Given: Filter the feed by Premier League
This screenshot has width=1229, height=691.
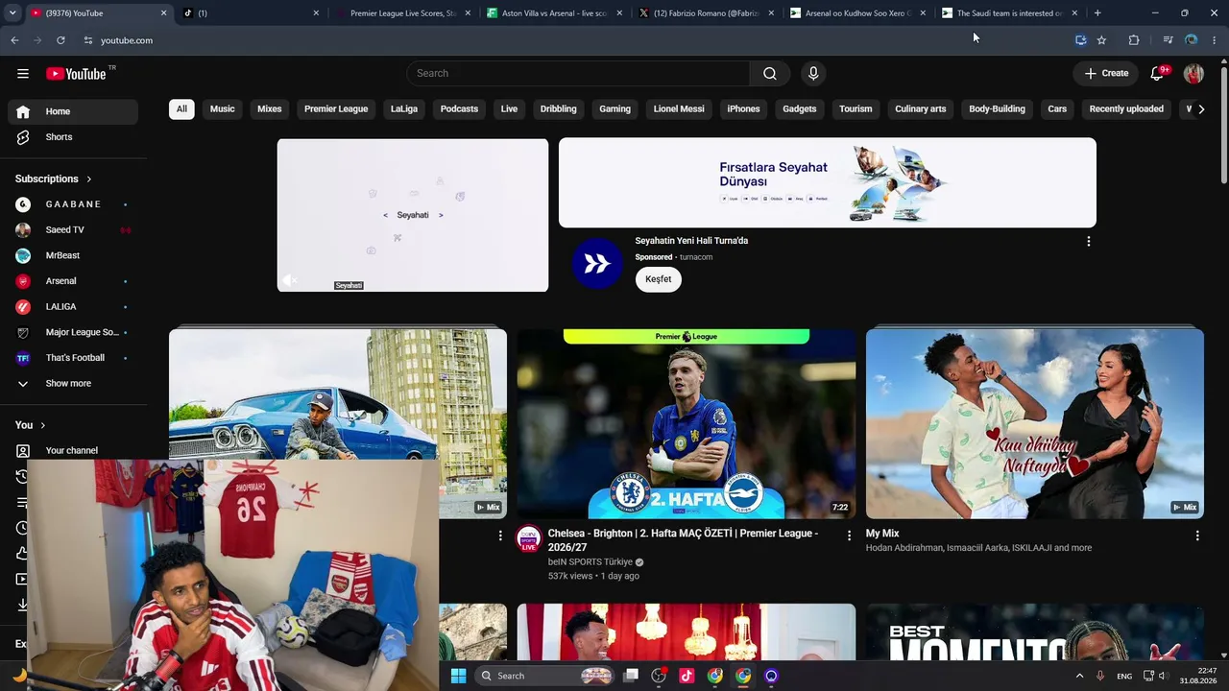Looking at the screenshot, I should pos(336,109).
